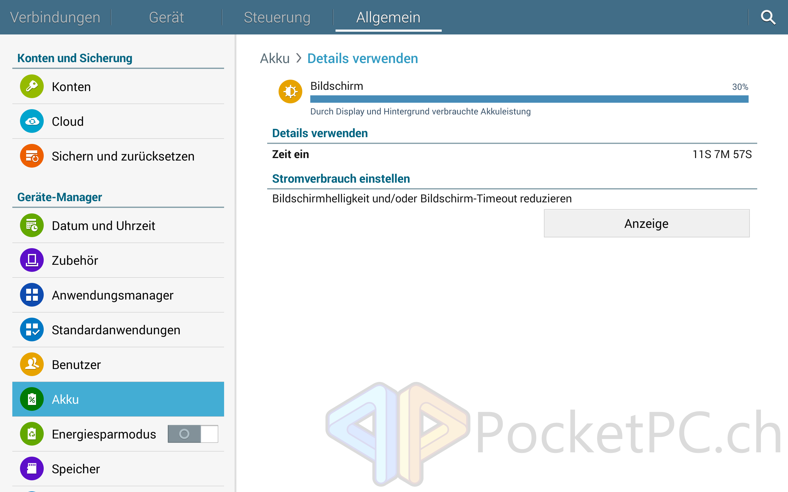Click Bildschirmhelligkeit reduzieren hint text
Viewport: 788px width, 492px height.
tap(422, 199)
